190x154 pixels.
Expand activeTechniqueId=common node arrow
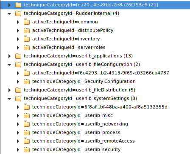(x=18, y=22)
